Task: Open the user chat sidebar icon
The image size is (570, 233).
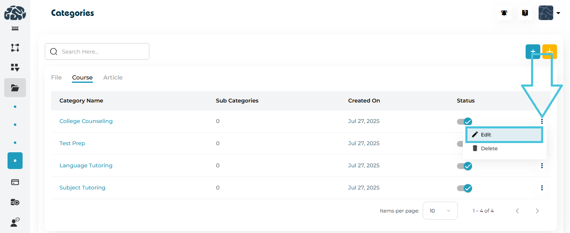Action: pos(15,222)
